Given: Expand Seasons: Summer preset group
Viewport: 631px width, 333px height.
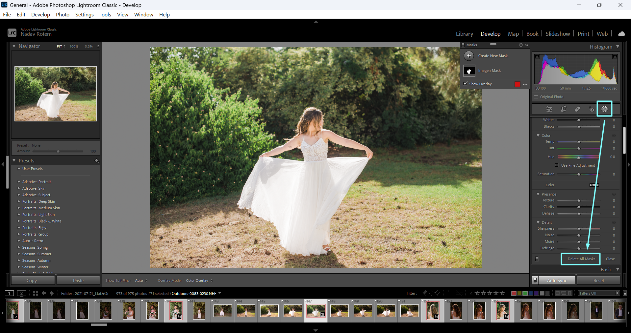Looking at the screenshot, I should click(x=19, y=254).
